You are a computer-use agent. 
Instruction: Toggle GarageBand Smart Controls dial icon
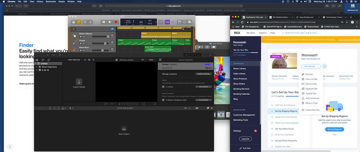85,22
